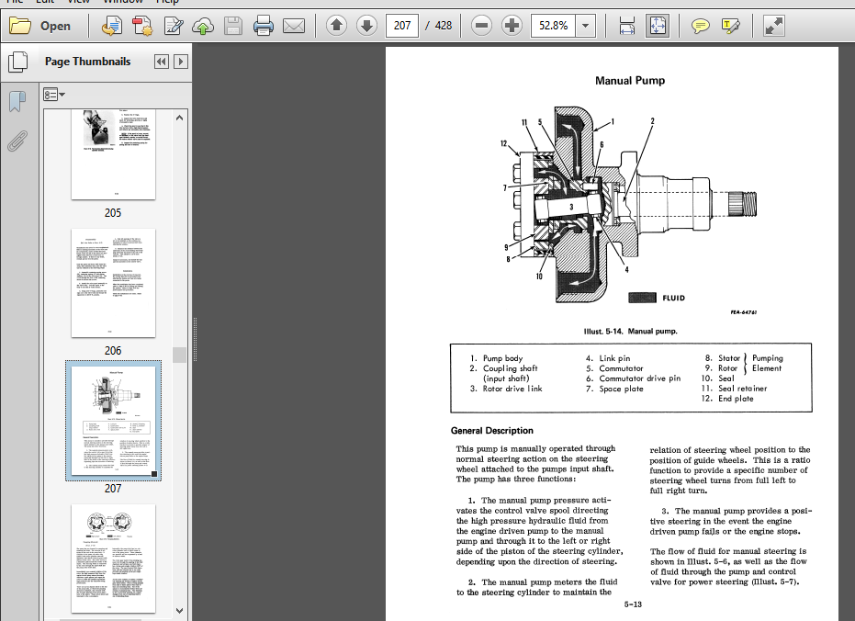The image size is (855, 621).
Task: Click the zoom out minus button
Action: (x=481, y=26)
